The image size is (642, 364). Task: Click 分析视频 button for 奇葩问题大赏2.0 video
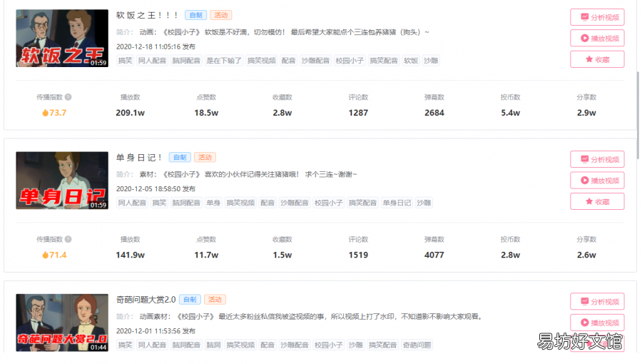597,302
